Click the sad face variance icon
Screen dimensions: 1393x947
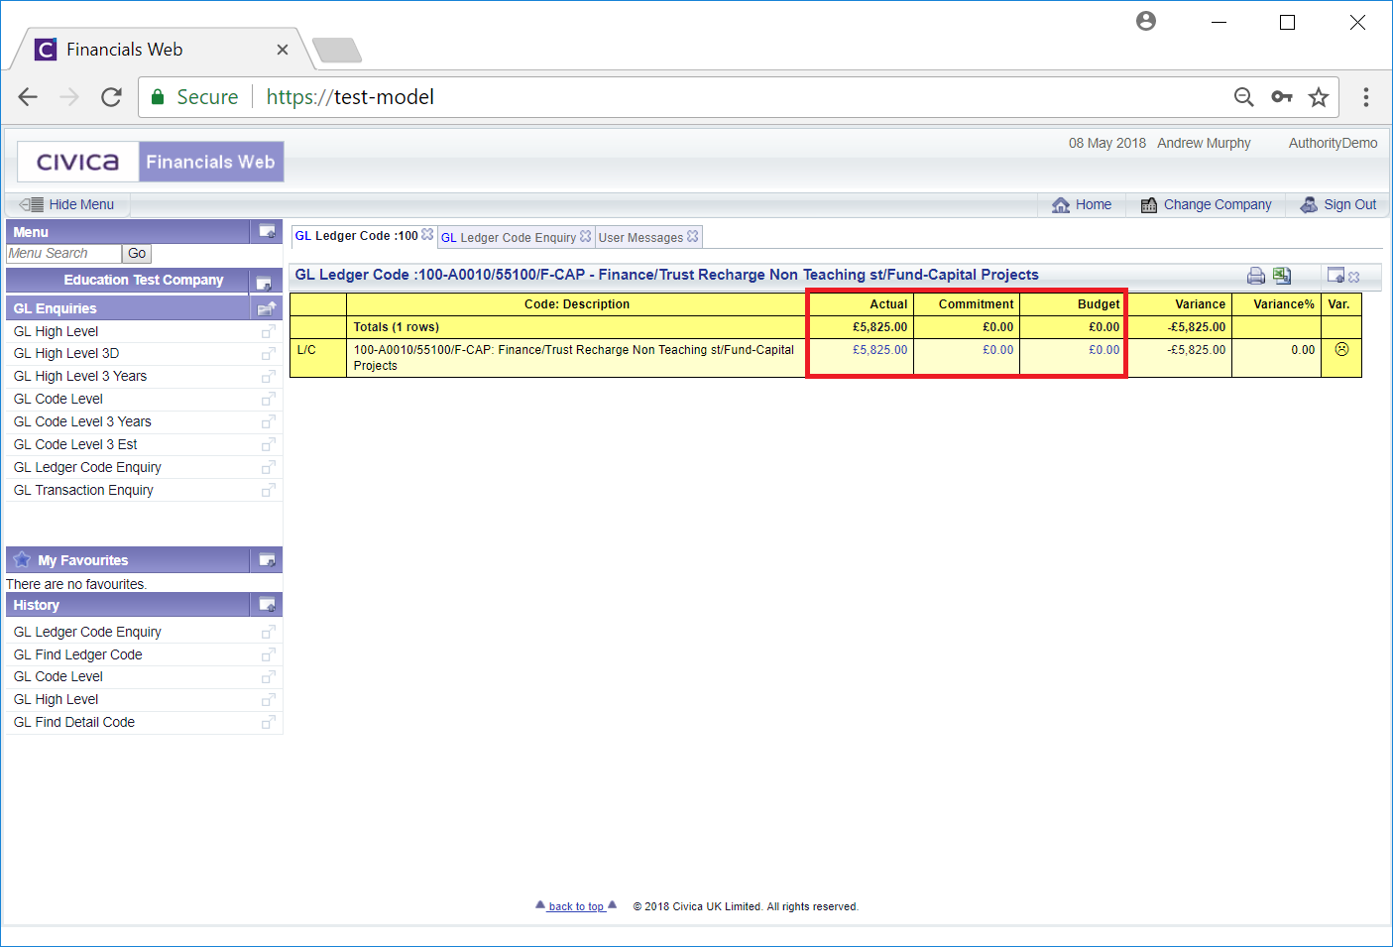tap(1341, 349)
